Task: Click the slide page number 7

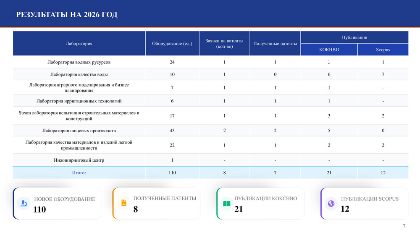Action: pyautogui.click(x=404, y=226)
